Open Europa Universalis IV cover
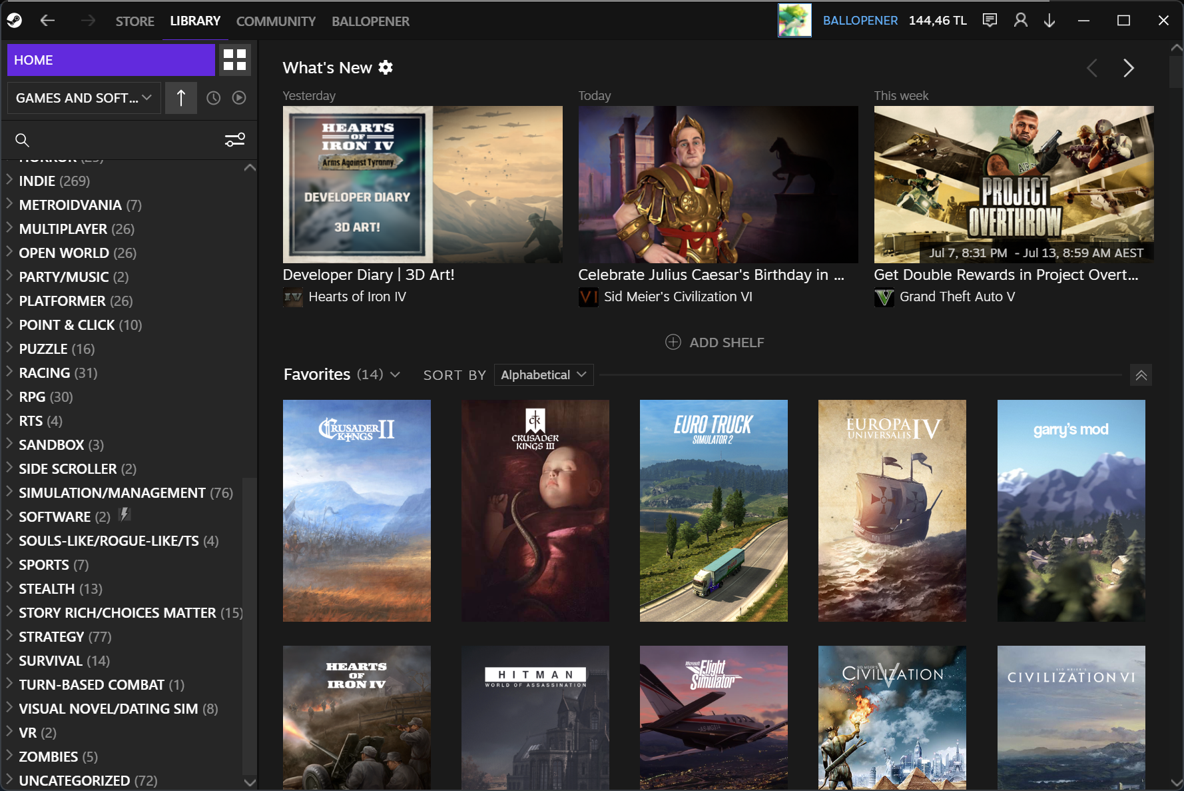The image size is (1184, 791). coord(892,510)
